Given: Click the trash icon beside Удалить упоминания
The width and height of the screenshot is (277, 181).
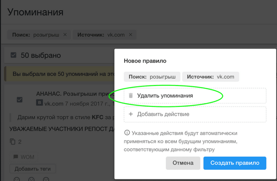Looking at the screenshot, I should 131,95.
